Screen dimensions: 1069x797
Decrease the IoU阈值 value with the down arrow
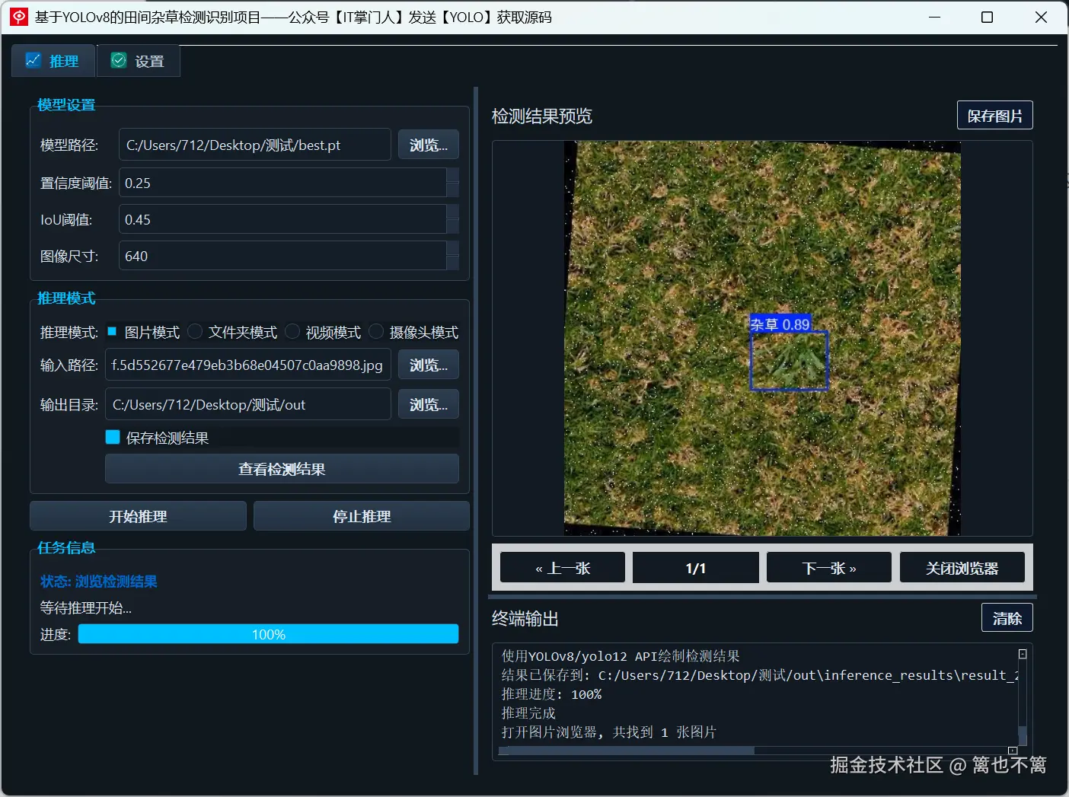click(x=453, y=227)
